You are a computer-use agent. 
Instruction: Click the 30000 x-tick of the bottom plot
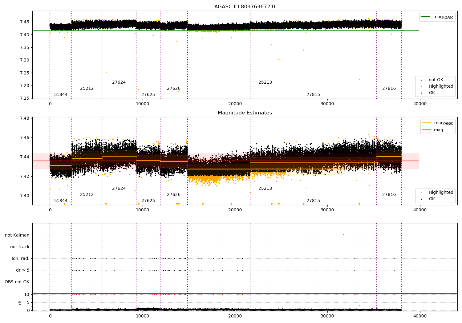327,316
